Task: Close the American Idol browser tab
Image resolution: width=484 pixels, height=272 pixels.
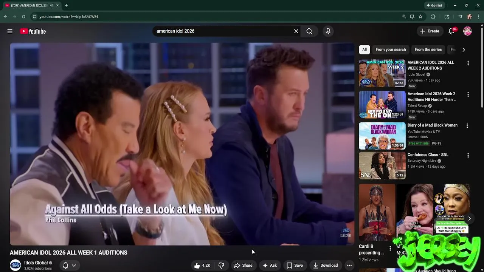Action: [58, 5]
